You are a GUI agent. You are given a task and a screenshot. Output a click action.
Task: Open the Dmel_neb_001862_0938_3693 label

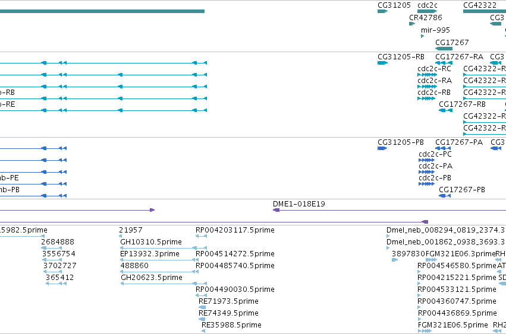pyautogui.click(x=446, y=242)
